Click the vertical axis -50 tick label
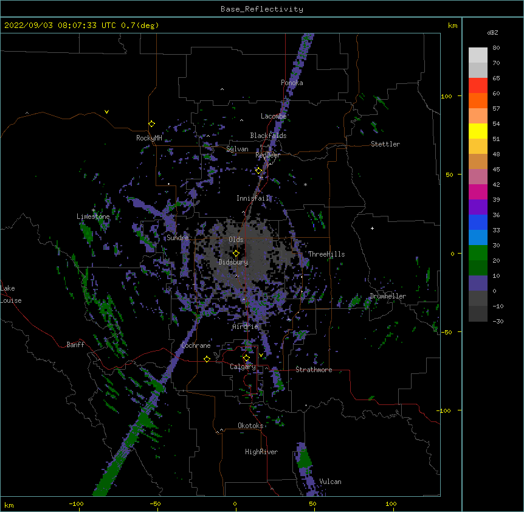The height and width of the screenshot is (512, 524). (x=446, y=332)
